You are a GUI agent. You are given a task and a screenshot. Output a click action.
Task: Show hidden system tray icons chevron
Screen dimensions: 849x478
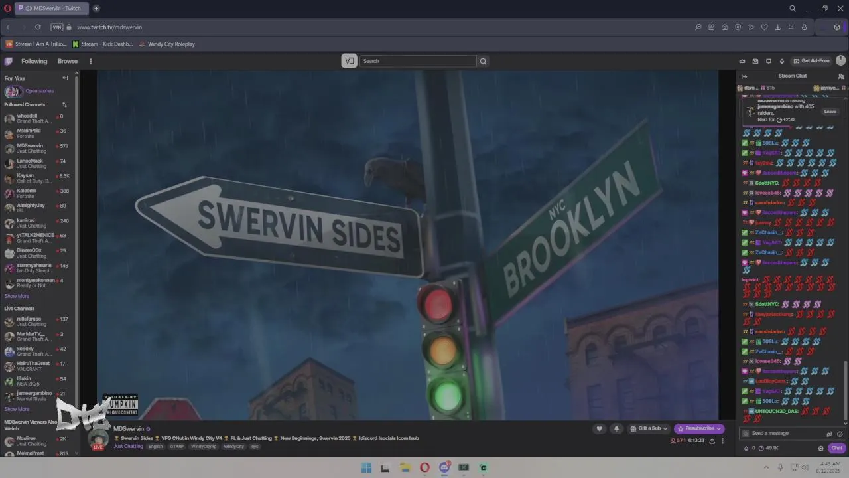point(767,467)
